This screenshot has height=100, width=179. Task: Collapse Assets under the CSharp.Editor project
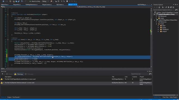[x=157, y=24]
